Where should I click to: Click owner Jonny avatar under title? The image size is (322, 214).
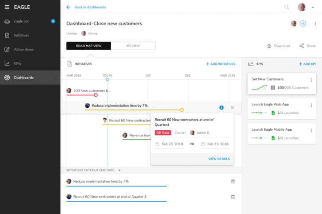point(84,33)
